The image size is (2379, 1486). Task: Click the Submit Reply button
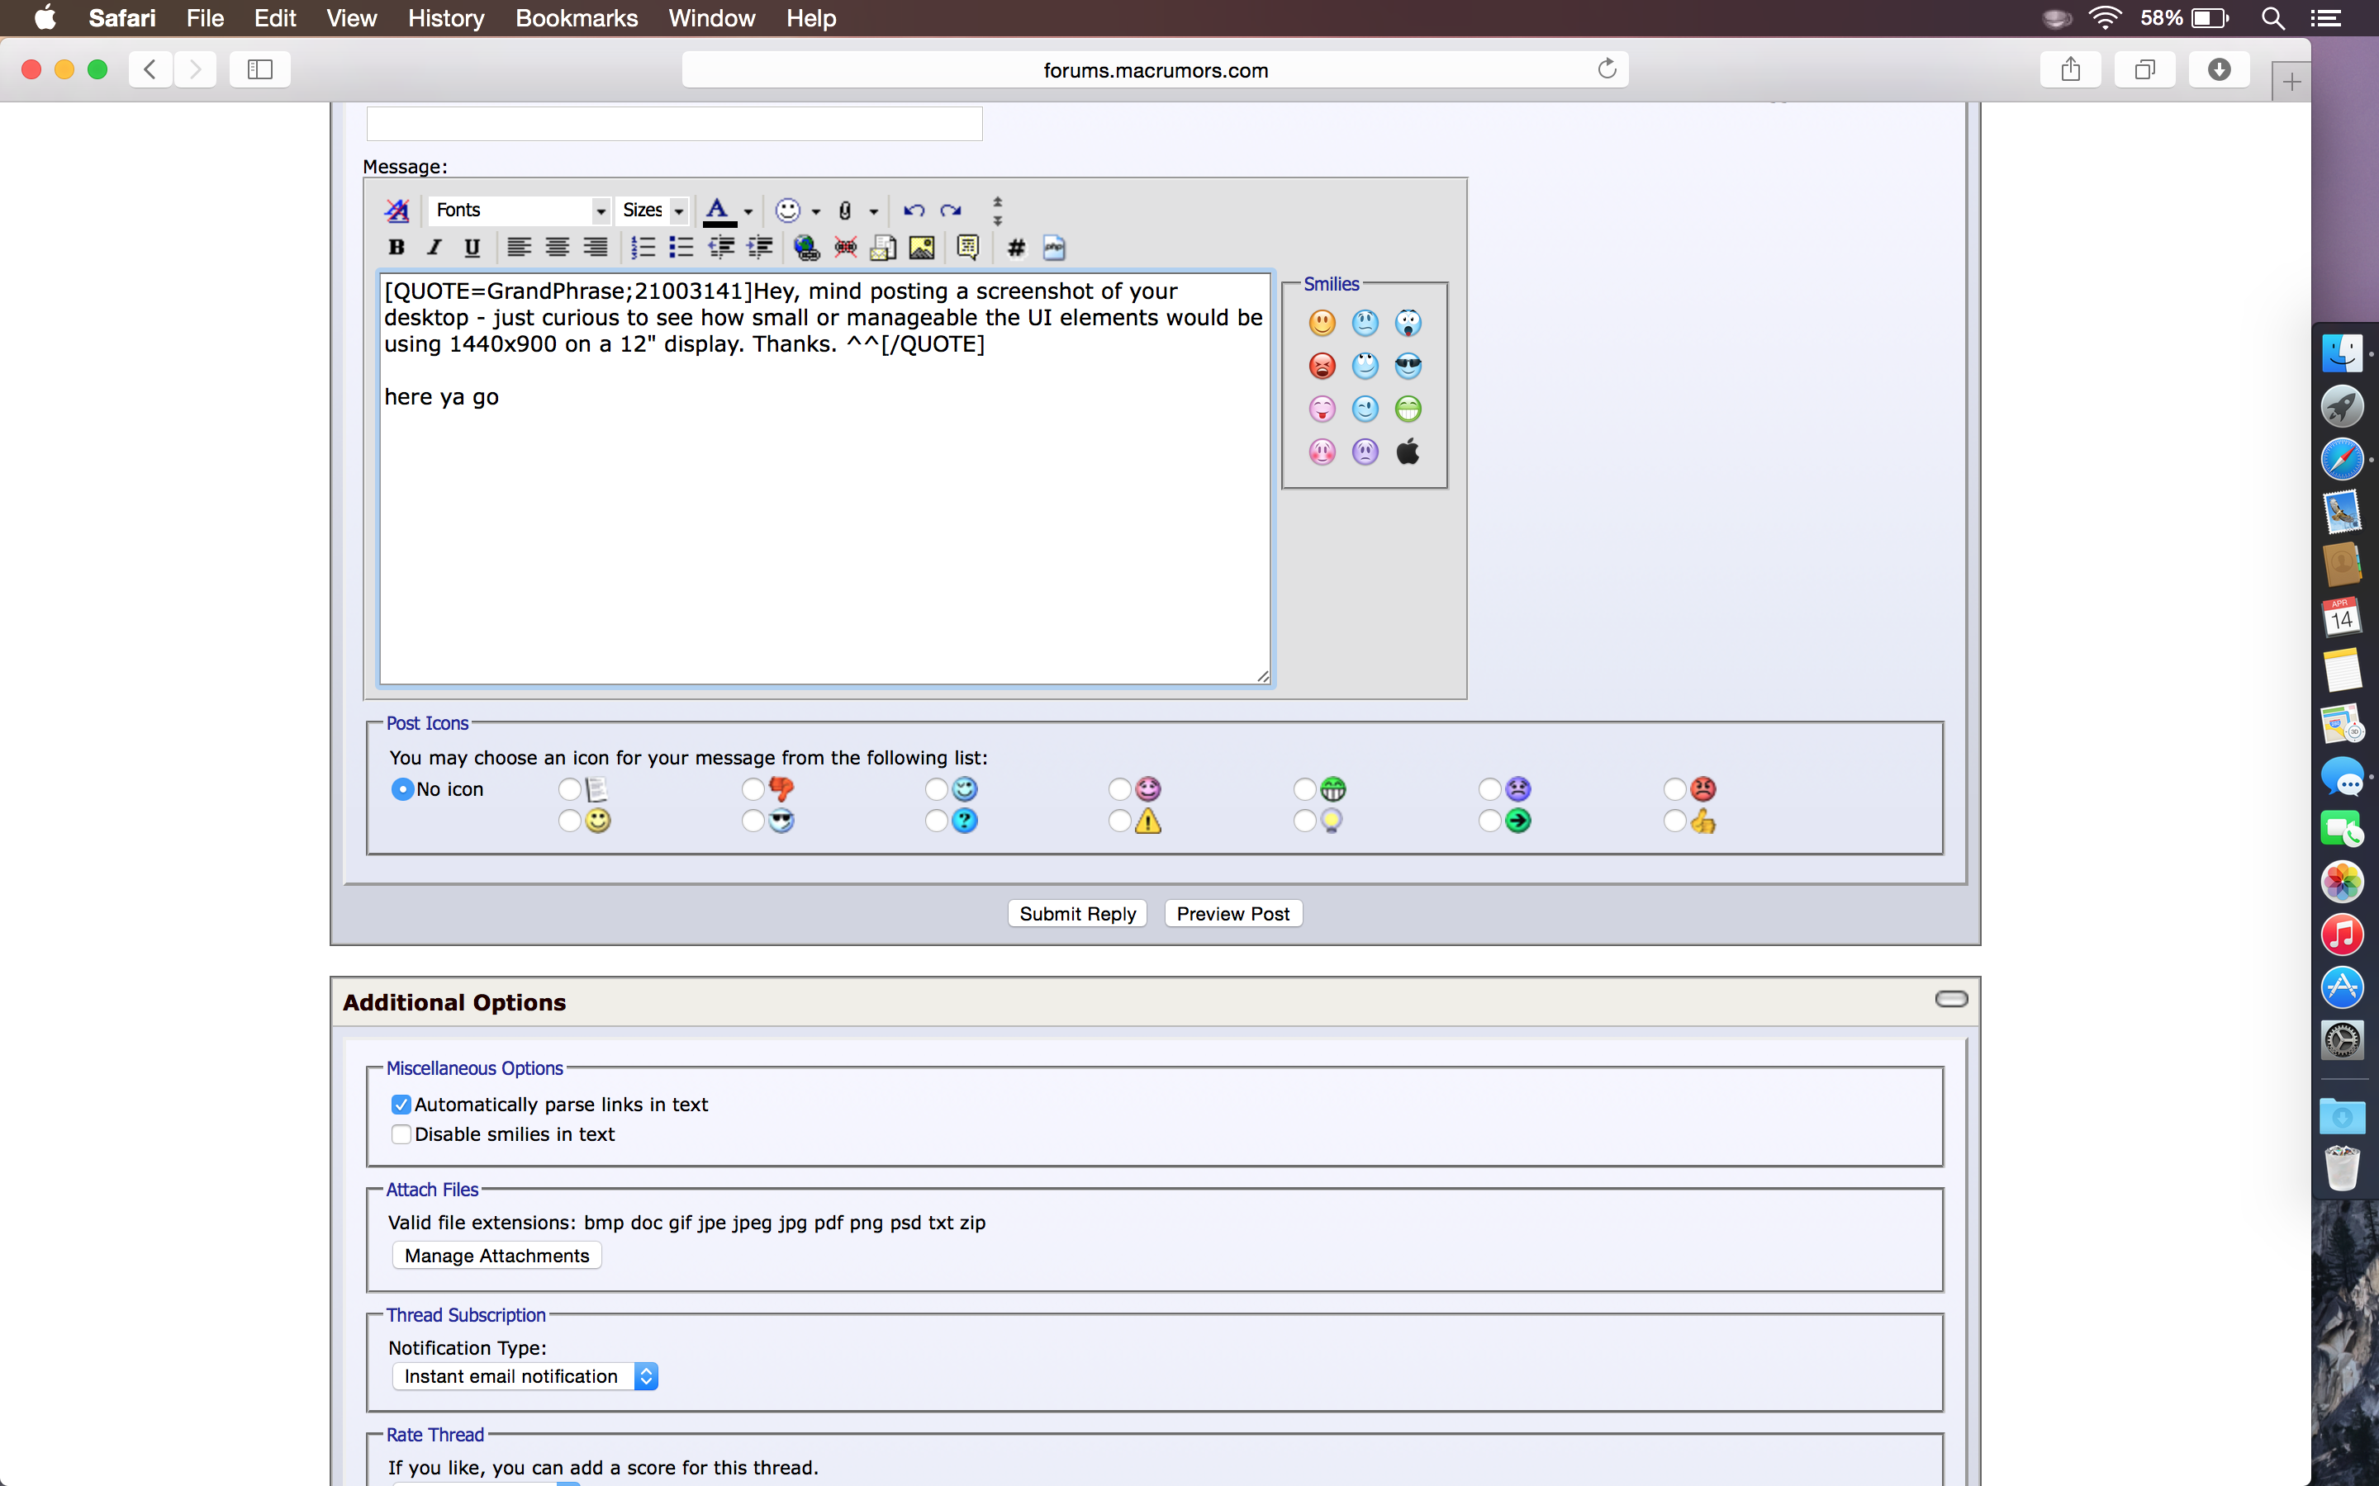pos(1076,914)
